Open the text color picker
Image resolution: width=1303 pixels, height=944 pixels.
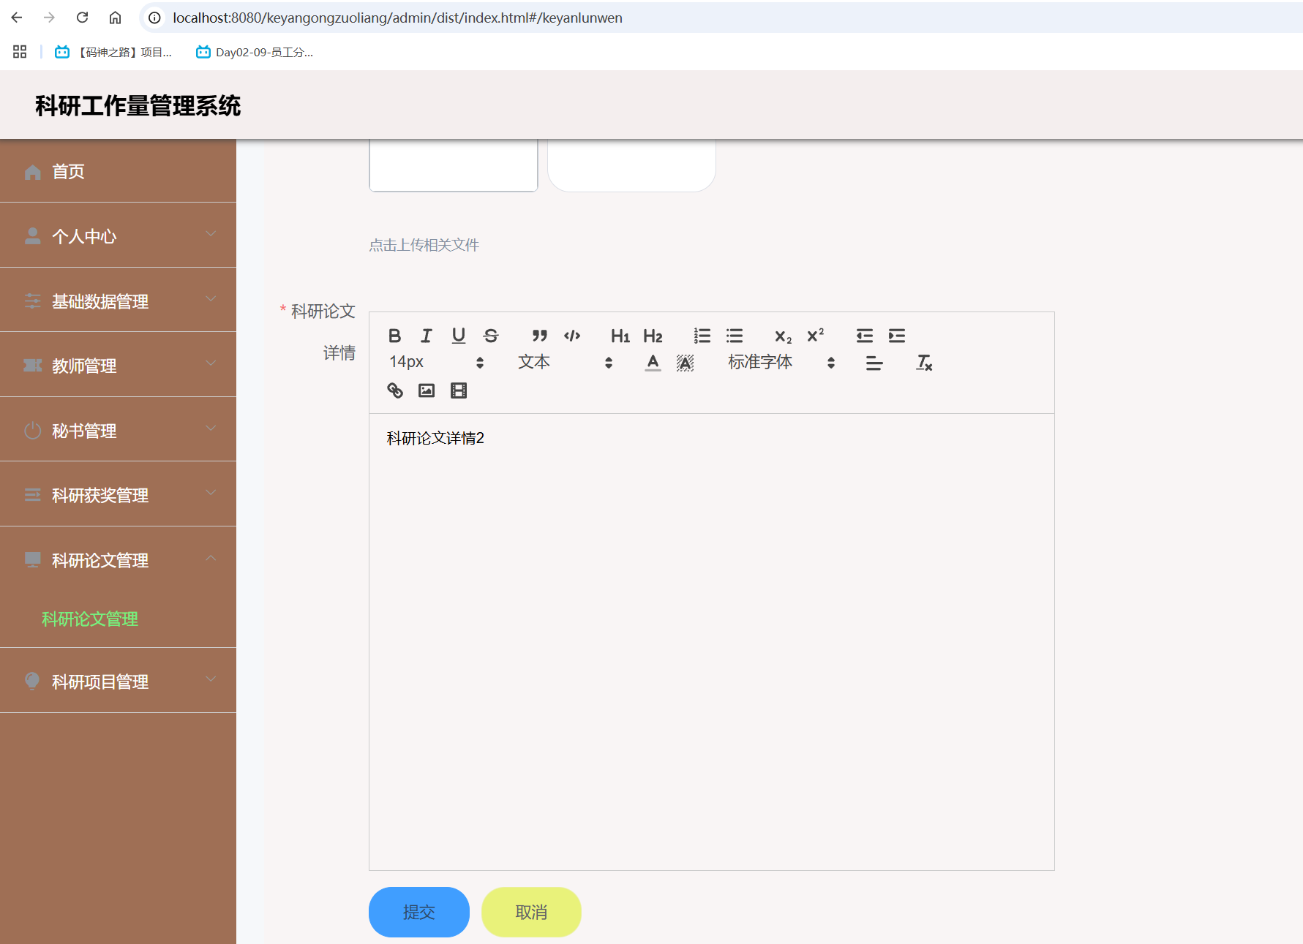[652, 362]
